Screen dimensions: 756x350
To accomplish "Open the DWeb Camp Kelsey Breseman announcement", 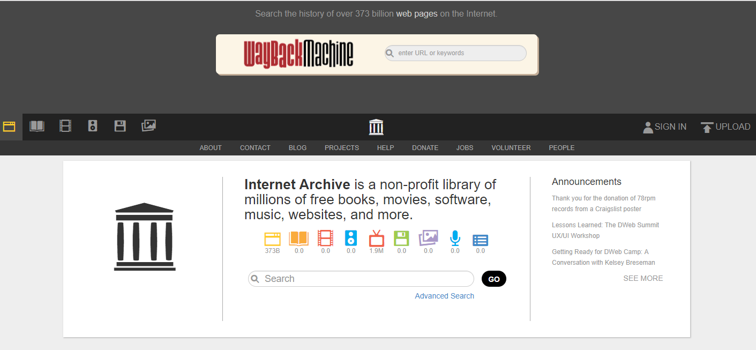I will click(603, 257).
